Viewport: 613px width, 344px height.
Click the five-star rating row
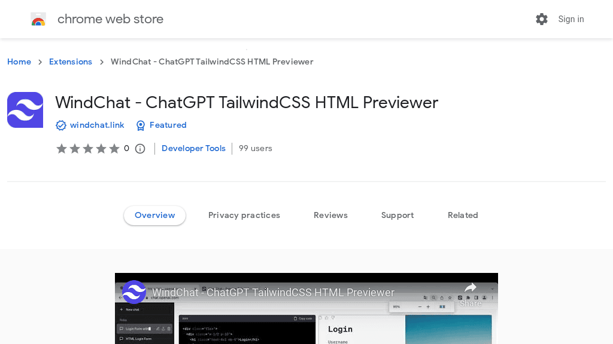[x=87, y=149]
